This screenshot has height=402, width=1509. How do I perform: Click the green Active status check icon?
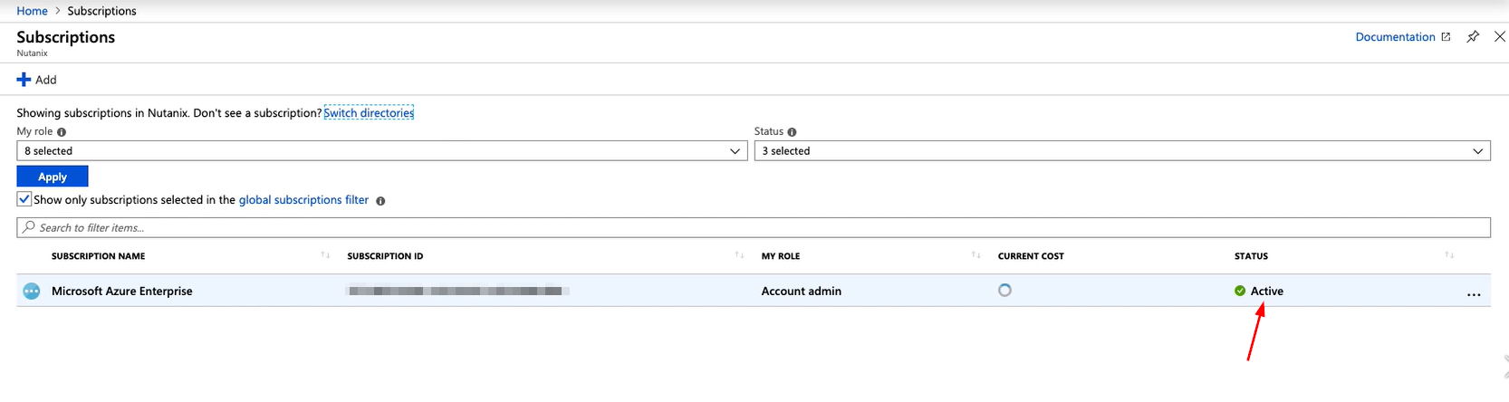click(x=1240, y=291)
